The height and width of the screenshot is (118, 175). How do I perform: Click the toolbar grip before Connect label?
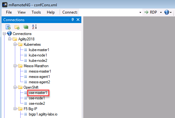click(60, 12)
